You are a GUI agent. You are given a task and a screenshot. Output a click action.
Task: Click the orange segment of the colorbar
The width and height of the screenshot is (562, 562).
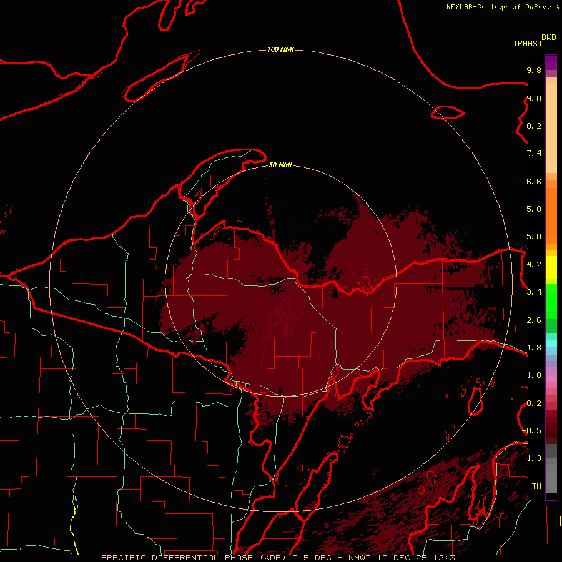point(551,215)
